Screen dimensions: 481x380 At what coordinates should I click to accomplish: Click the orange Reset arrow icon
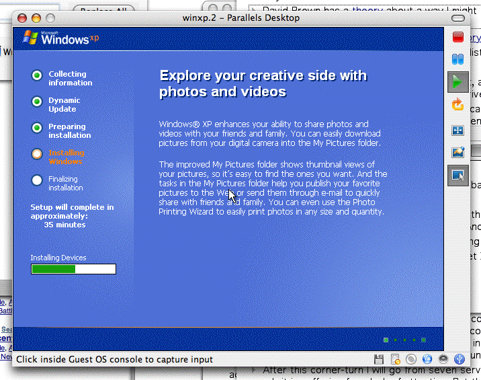coord(457,104)
